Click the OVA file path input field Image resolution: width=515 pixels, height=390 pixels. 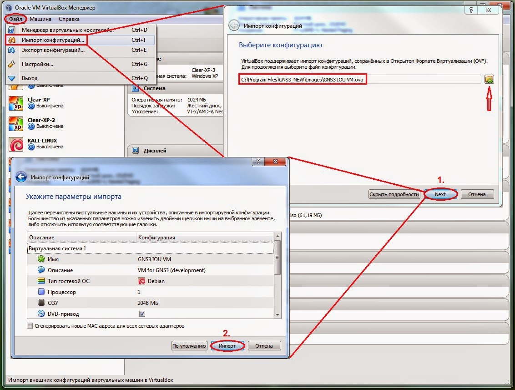tap(360, 80)
